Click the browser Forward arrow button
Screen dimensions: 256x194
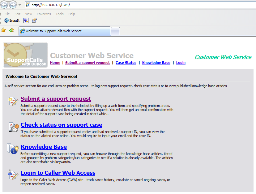click(13, 5)
